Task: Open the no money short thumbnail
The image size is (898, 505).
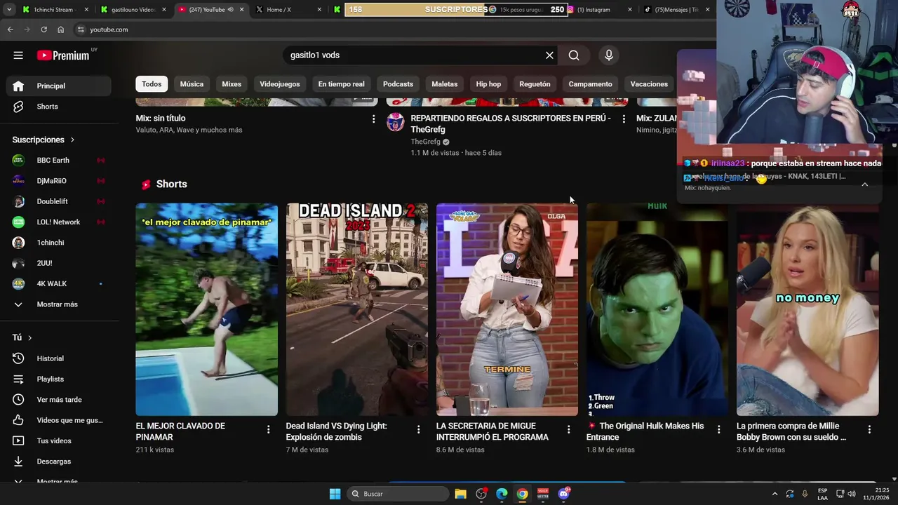Action: pyautogui.click(x=807, y=309)
